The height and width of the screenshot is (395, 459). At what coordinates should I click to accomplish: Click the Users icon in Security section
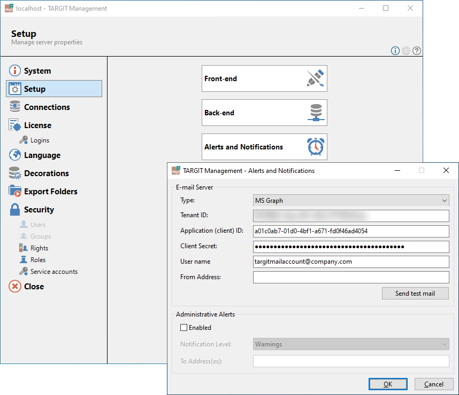(x=24, y=224)
